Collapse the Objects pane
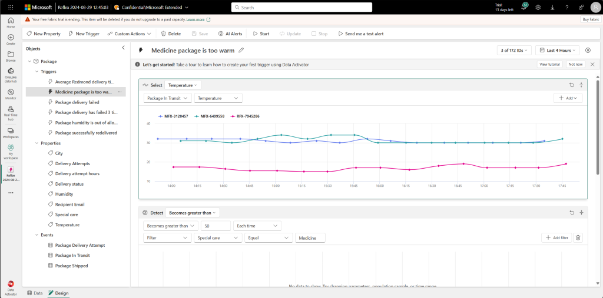 click(124, 48)
